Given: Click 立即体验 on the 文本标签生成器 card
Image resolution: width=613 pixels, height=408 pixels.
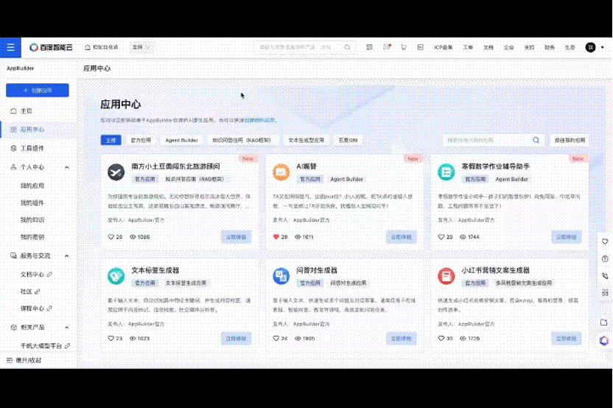Looking at the screenshot, I should (x=236, y=339).
